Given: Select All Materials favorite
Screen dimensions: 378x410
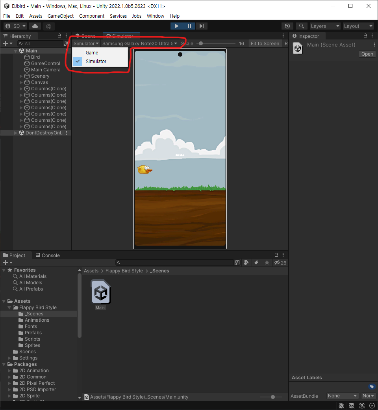Looking at the screenshot, I should point(33,276).
